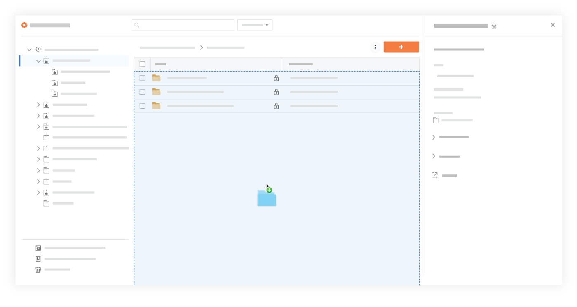Click the calendar icon in the bottom sidebar
Viewport: 577px width, 307px height.
(38, 248)
